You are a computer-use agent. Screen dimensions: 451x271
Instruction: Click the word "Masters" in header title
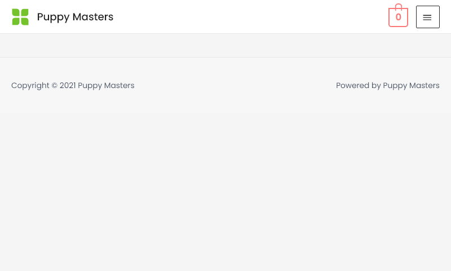(93, 17)
